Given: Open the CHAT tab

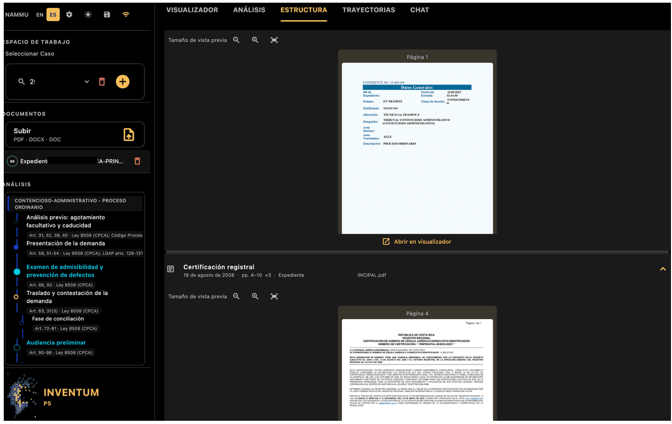Looking at the screenshot, I should pyautogui.click(x=420, y=10).
